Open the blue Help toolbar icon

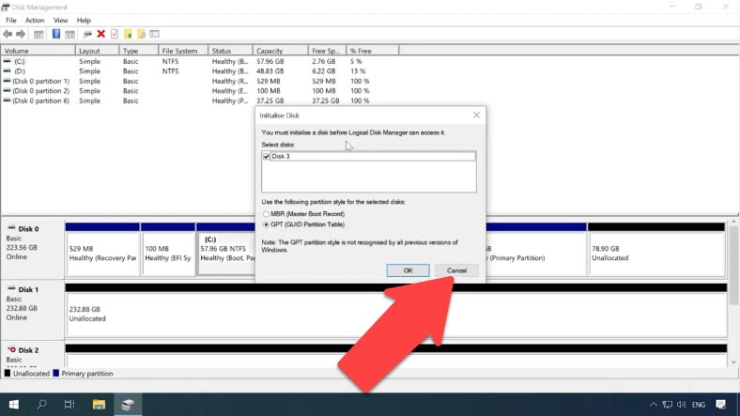point(56,34)
